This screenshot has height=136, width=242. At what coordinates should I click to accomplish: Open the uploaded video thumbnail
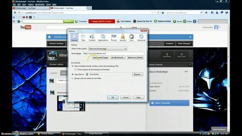tap(71, 103)
